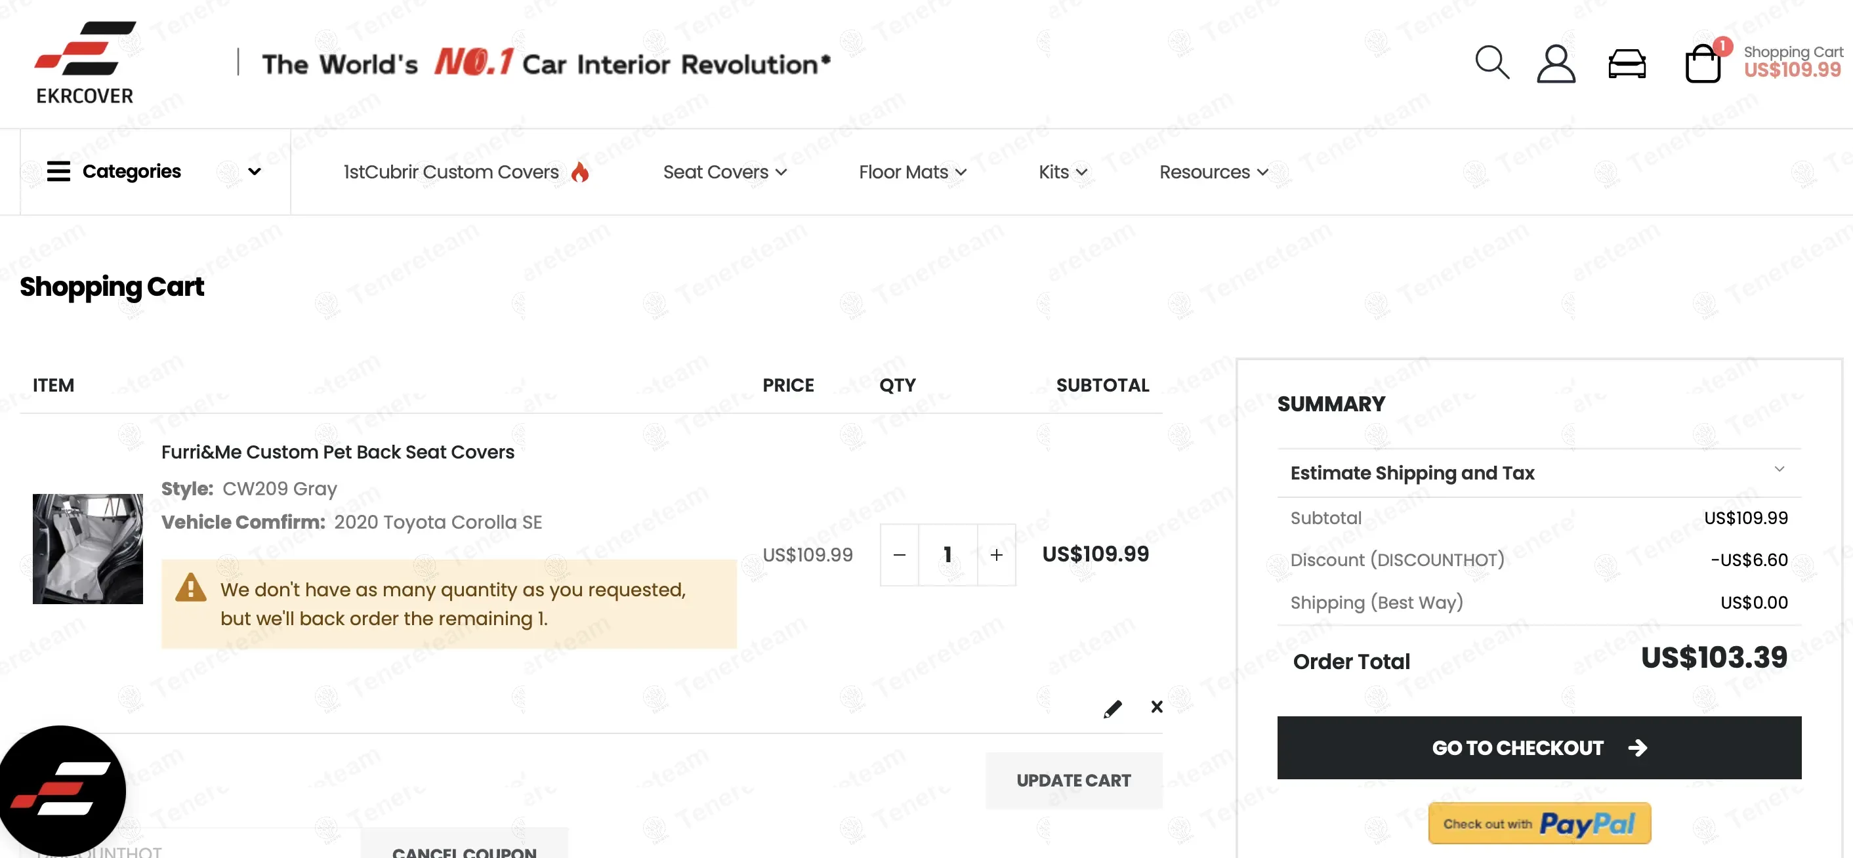Click the Discount (DISCOUNTHOT) label
The image size is (1853, 858).
[1397, 560]
